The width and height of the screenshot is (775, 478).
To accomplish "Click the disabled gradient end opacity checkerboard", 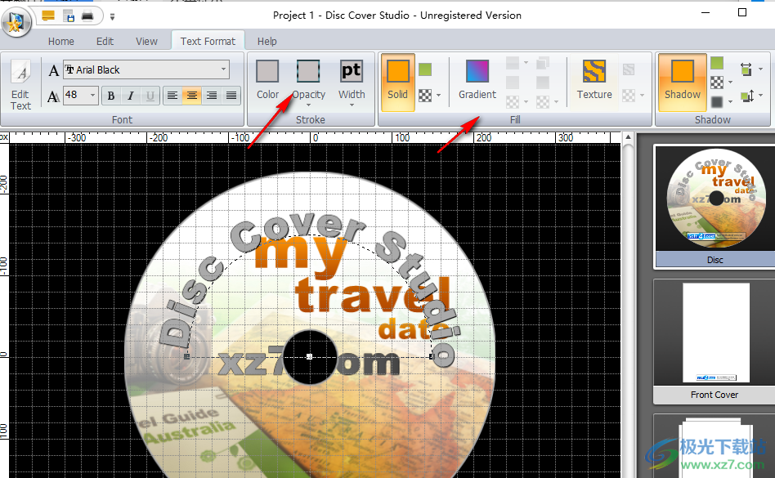I will [543, 102].
